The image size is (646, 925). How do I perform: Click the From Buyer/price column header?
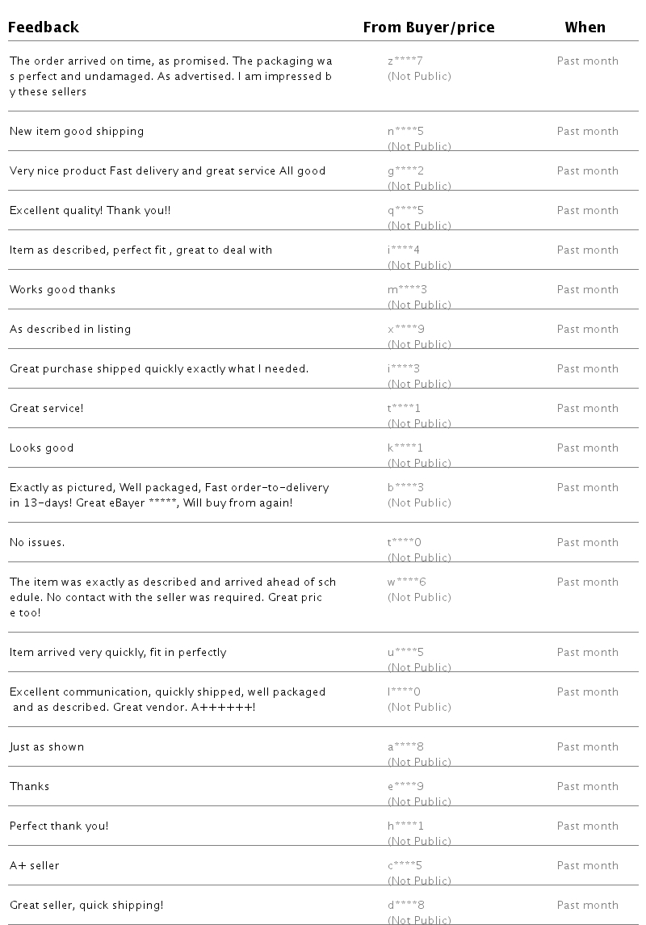(x=428, y=27)
